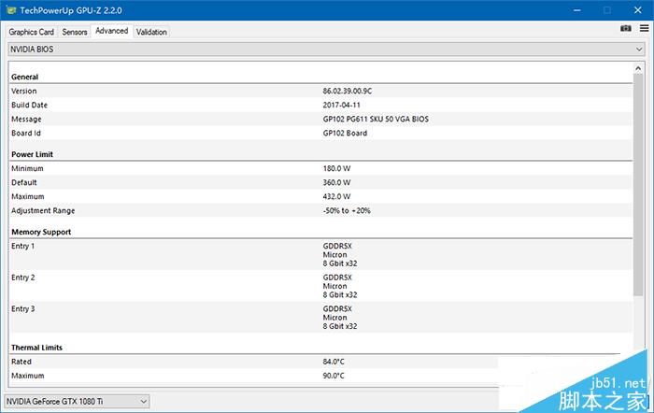Viewport: 654px width, 413px height.
Task: Click the version value 86.02.39.00.9C
Action: click(x=347, y=91)
